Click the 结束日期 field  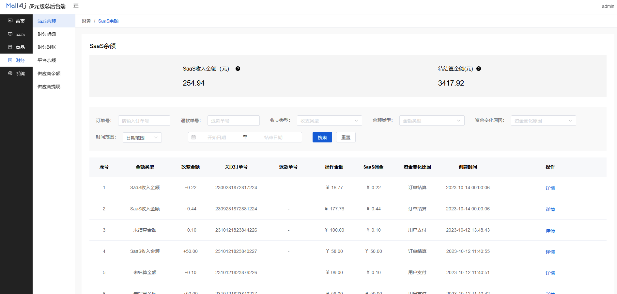pos(273,137)
